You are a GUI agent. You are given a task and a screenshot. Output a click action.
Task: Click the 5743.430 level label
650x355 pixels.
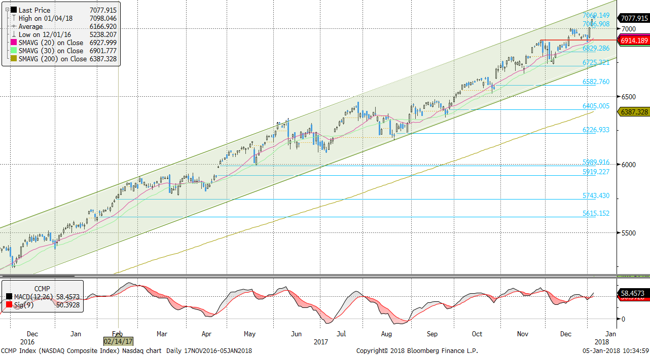tap(596, 195)
